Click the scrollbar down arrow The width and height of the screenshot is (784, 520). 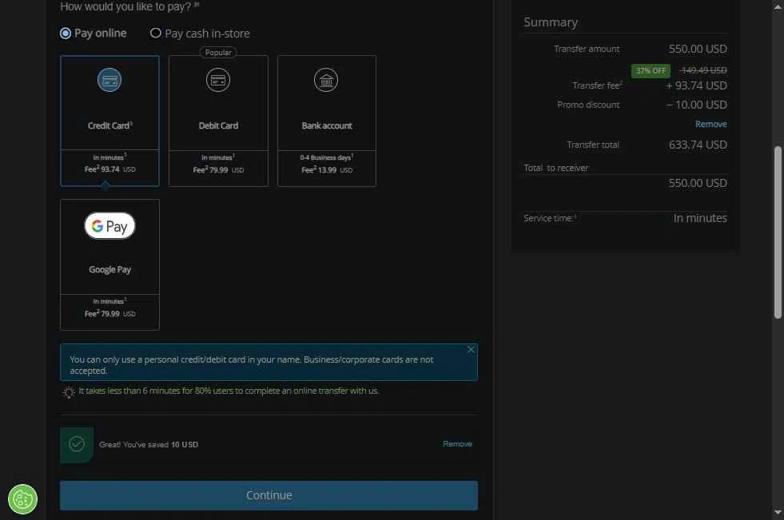point(778,513)
